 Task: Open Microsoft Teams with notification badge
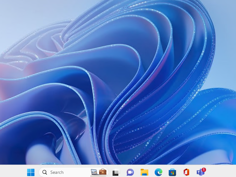[x=201, y=172]
